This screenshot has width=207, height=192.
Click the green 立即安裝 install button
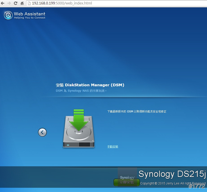[127, 182]
